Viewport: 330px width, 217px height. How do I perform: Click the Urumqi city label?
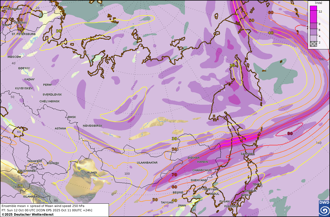(x=91, y=173)
